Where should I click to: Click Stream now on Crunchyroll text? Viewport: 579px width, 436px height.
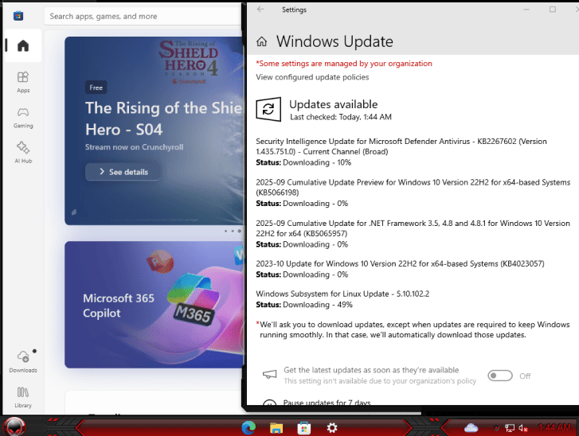click(134, 147)
